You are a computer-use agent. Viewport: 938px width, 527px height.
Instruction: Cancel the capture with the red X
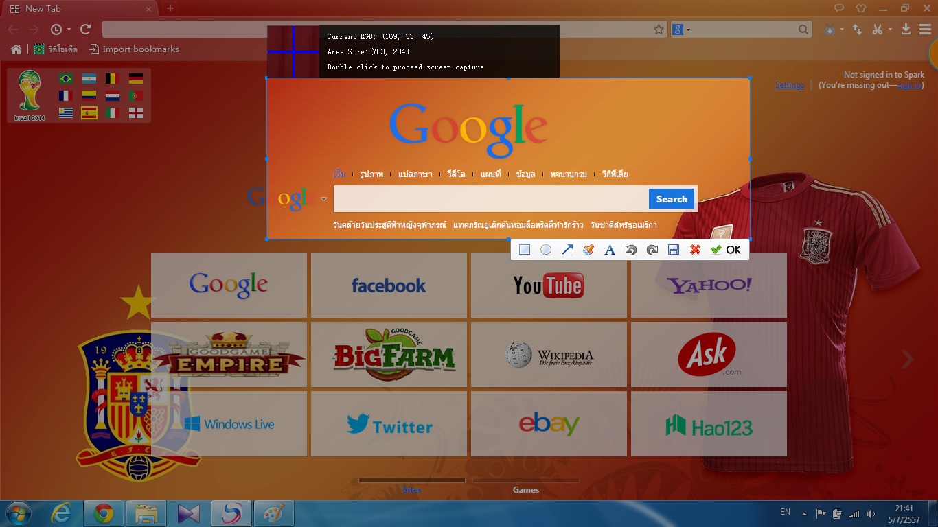695,250
